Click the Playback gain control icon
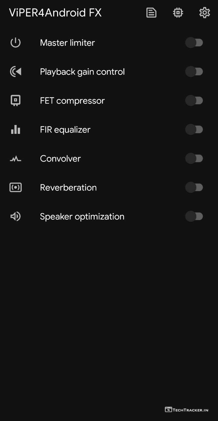 [x=15, y=72]
